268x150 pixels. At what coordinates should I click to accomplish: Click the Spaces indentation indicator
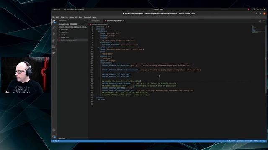click(240, 141)
